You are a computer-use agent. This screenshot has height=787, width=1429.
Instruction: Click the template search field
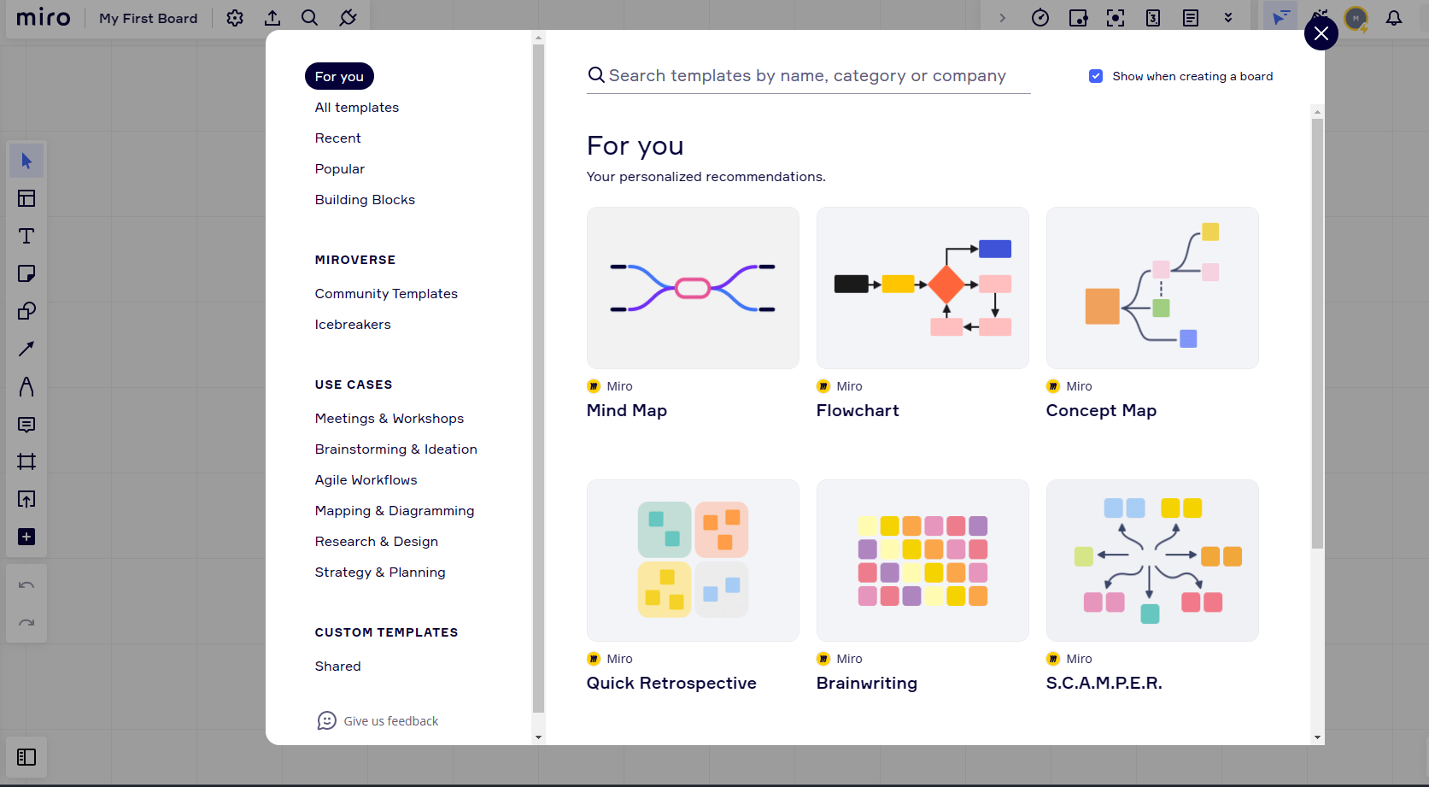[x=807, y=76]
